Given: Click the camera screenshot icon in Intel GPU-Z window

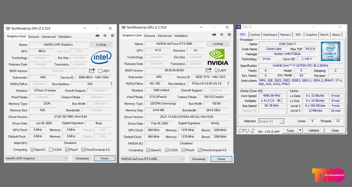Looking at the screenshot, I should (x=97, y=36).
